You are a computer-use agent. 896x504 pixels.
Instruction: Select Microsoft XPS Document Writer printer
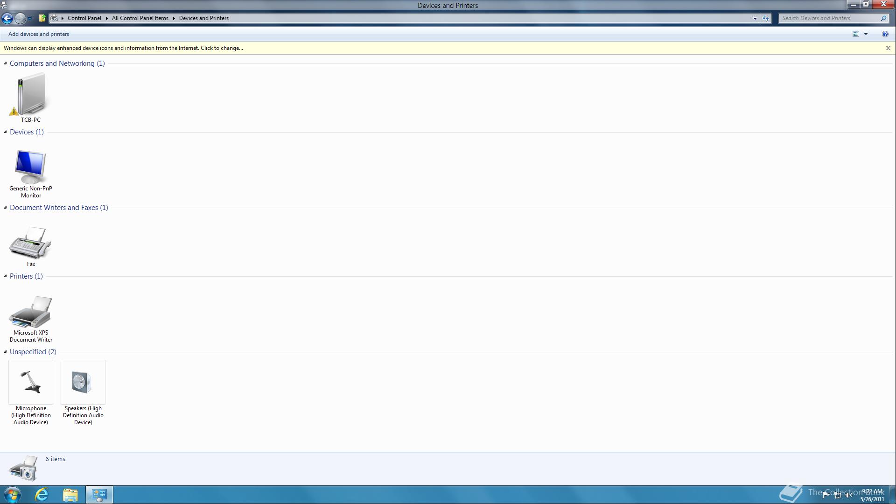(31, 318)
